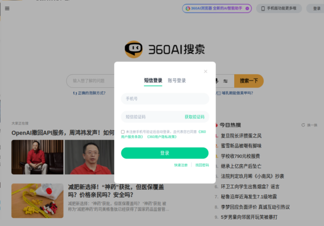Viewport: 324px width, 226px height.
Task: Open hot search 5岁男童向邻居开玩笑被暴打
Action: click(249, 217)
